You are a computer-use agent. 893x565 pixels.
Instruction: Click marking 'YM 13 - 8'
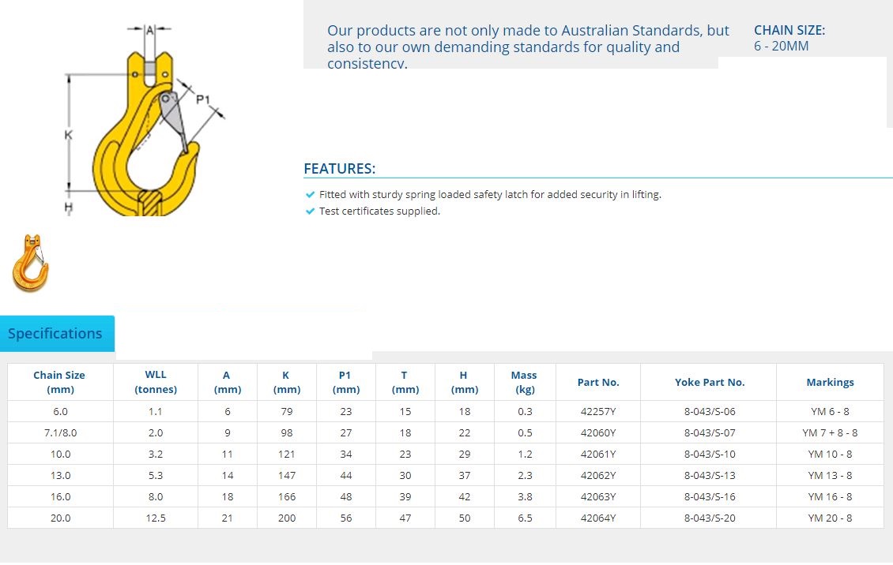[x=830, y=475]
